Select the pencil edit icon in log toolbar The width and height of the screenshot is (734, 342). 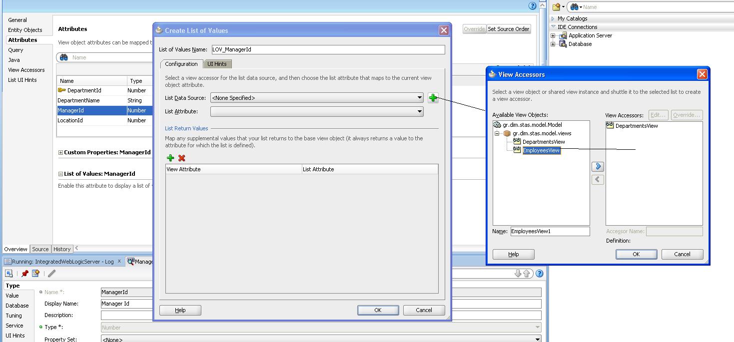coord(51,273)
